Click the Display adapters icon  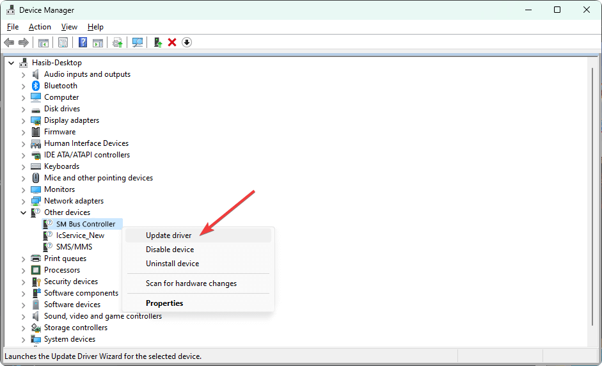(36, 120)
